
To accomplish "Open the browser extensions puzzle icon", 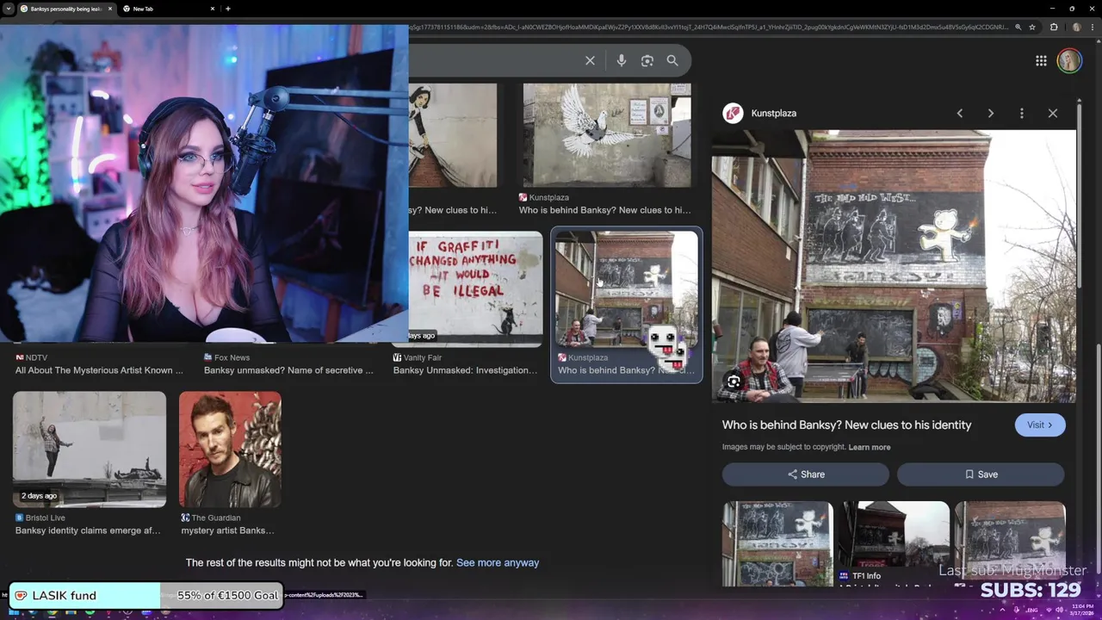I will pos(1054,27).
